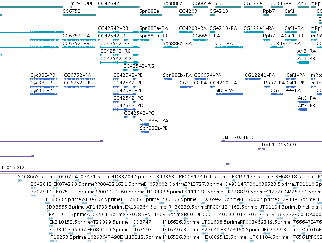Select the CG42542-PB protein label
Screen dimensions: 322x243
point(128,75)
